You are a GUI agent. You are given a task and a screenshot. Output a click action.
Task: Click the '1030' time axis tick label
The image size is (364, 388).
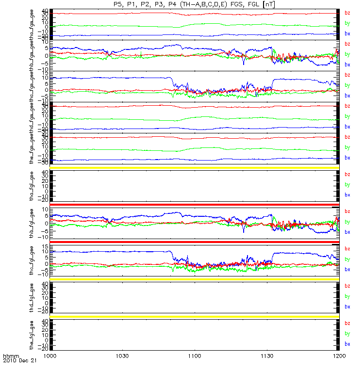pos(122,356)
